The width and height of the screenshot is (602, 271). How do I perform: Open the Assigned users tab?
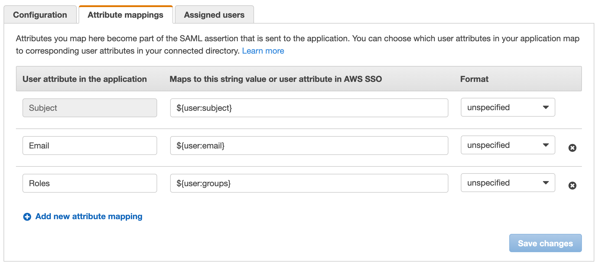tap(214, 15)
